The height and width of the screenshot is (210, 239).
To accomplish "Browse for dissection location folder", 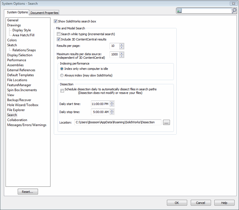I will [x=166, y=122].
